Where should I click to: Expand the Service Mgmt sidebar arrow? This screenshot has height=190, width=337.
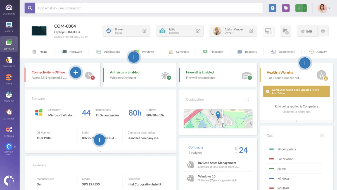click(x=15, y=147)
